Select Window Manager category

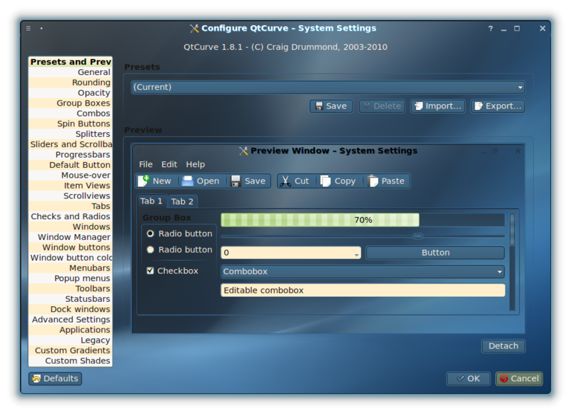click(x=70, y=237)
